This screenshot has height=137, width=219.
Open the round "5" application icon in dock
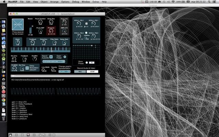[x=3, y=67]
